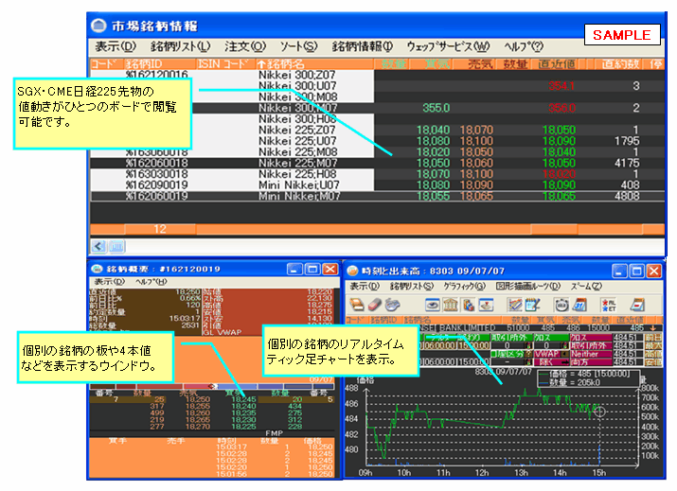Click the RL ET stars icon
The height and width of the screenshot is (491, 677).
[608, 305]
